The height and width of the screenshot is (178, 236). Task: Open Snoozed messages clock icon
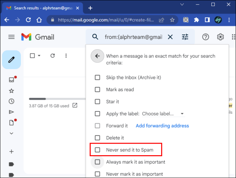click(11, 101)
